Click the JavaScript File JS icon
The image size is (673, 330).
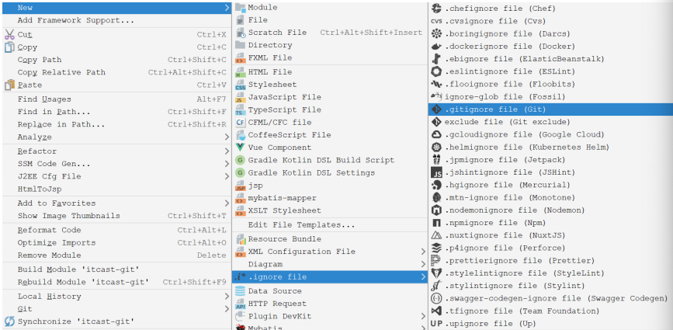coord(241,97)
